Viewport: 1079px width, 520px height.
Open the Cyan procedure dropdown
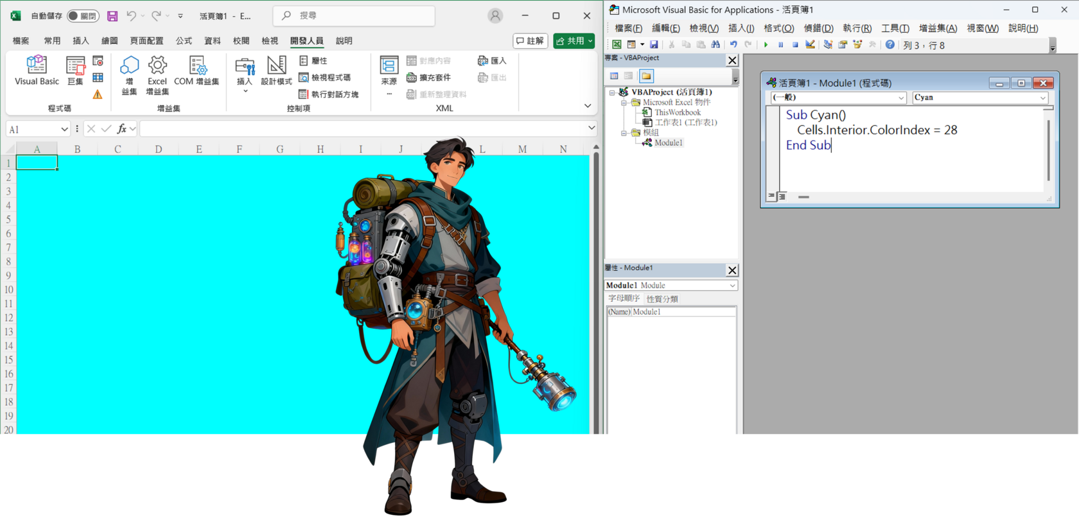pyautogui.click(x=1042, y=98)
